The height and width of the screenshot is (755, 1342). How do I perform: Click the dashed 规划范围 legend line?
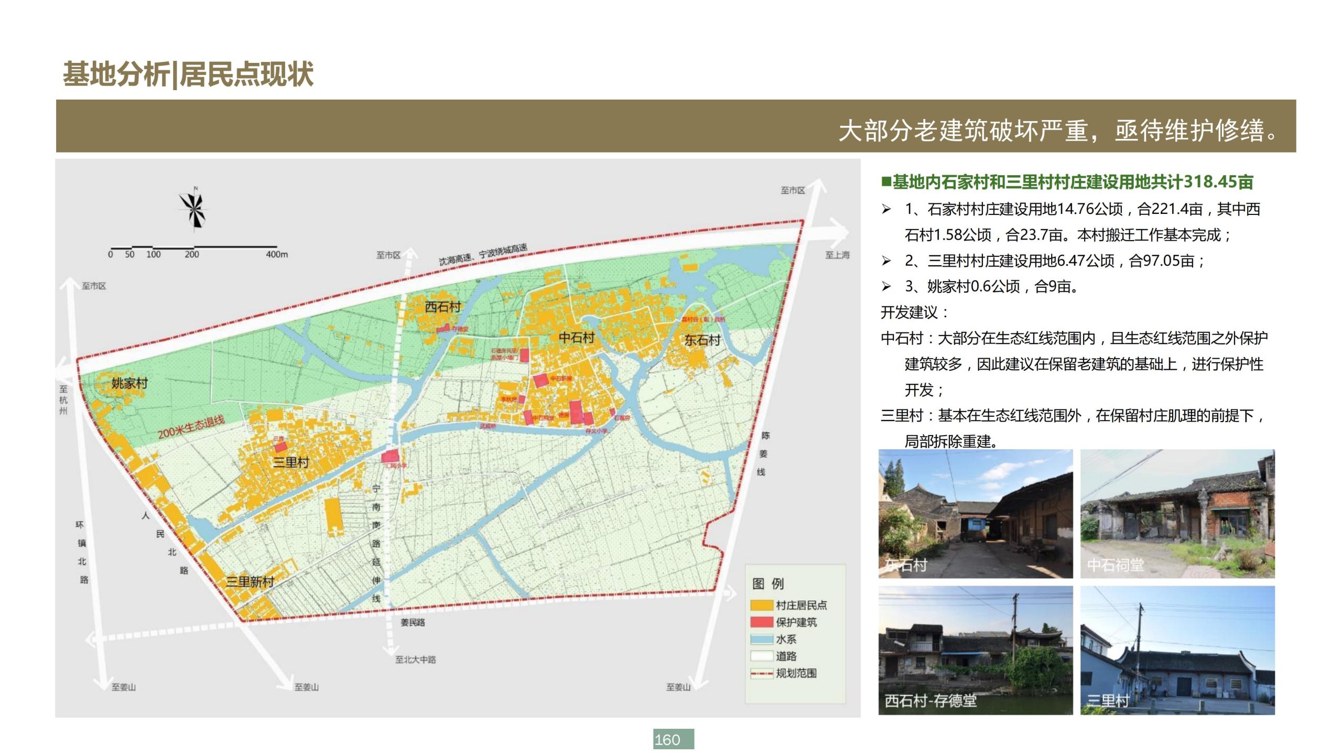pos(761,673)
